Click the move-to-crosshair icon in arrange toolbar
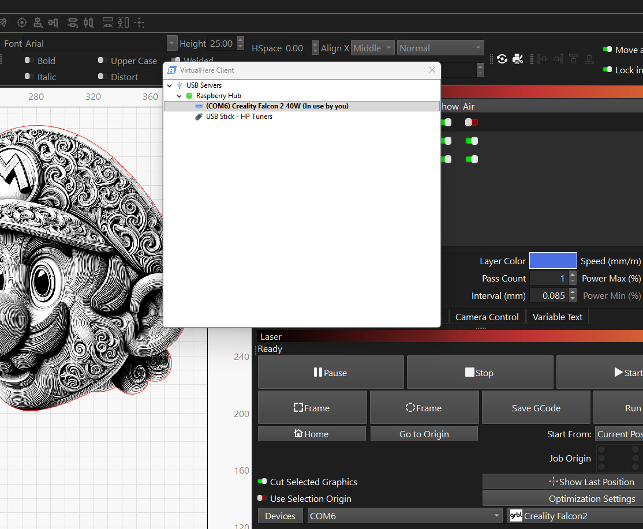The height and width of the screenshot is (529, 643). (139, 22)
